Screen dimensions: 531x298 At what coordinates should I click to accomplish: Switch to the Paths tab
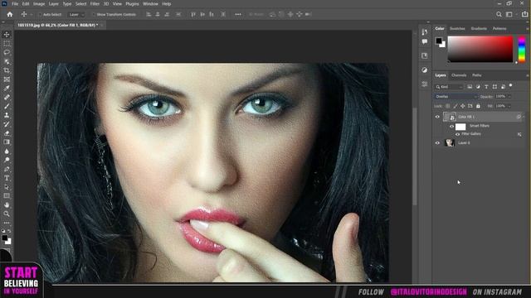477,75
